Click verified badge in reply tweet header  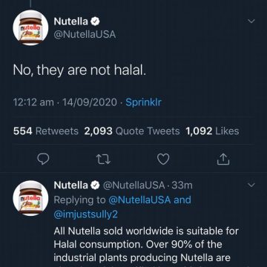tap(96, 185)
